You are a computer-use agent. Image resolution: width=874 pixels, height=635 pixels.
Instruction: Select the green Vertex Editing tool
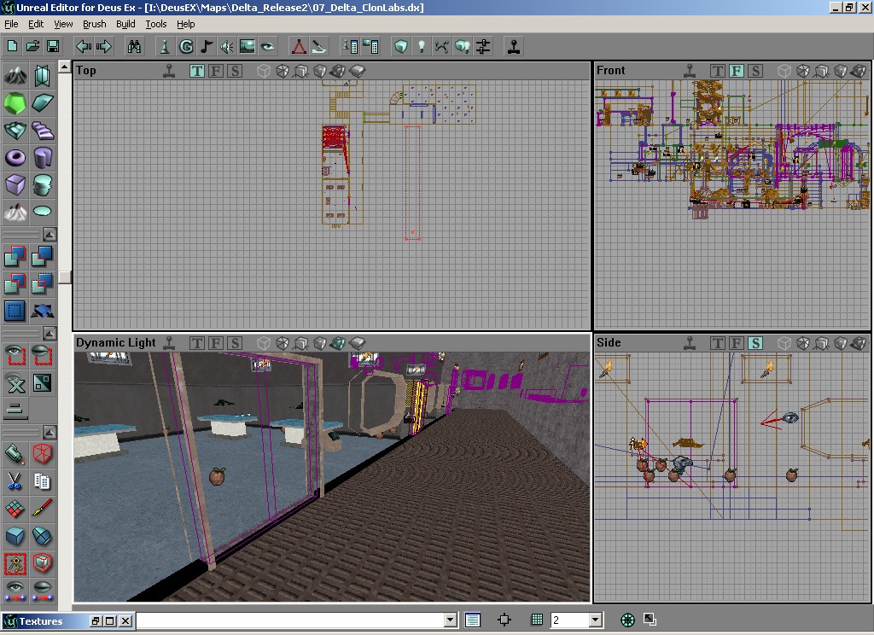[15, 103]
